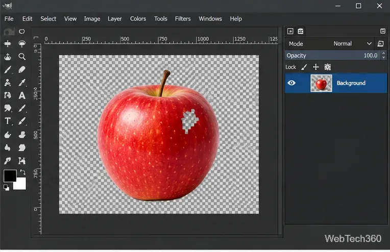Select the Dodge tool beside the H-shaped icon
This screenshot has width=390, height=252.
8,161
